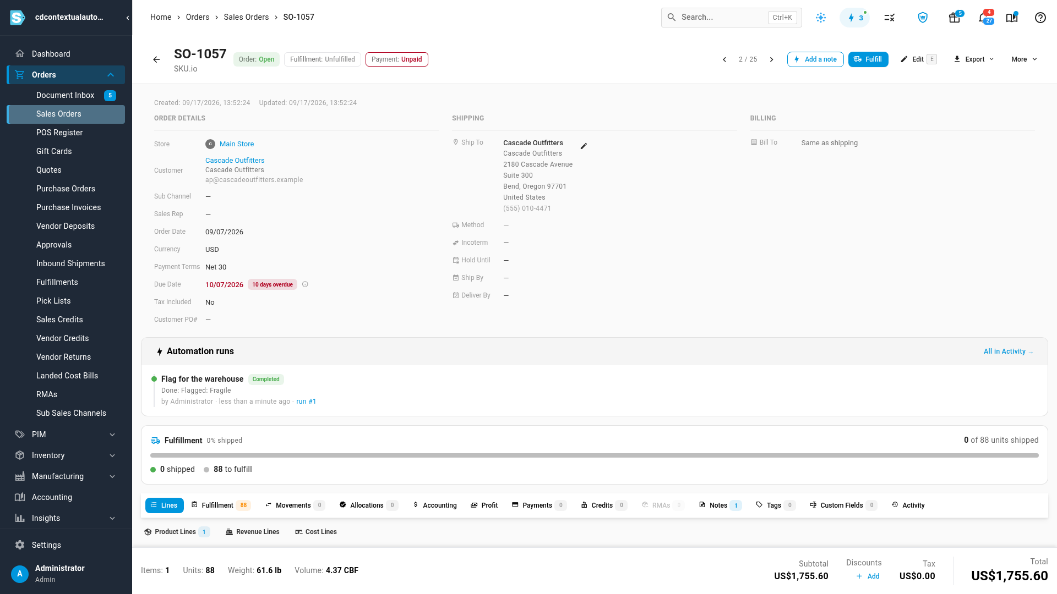
Task: Open the Cascade Outfitters customer link
Action: 235,161
